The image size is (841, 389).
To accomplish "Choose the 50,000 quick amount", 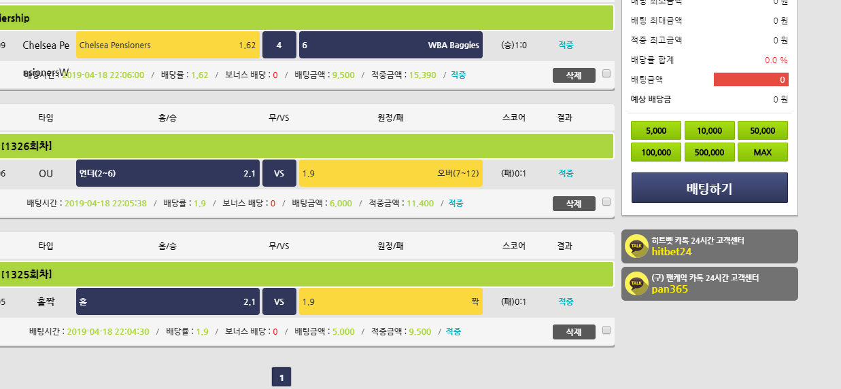I will pyautogui.click(x=762, y=130).
